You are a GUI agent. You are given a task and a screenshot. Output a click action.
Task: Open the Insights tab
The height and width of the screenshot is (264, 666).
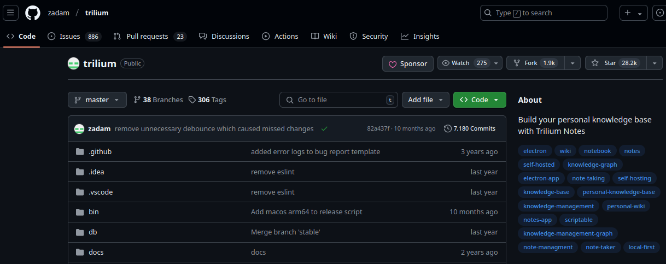[420, 36]
